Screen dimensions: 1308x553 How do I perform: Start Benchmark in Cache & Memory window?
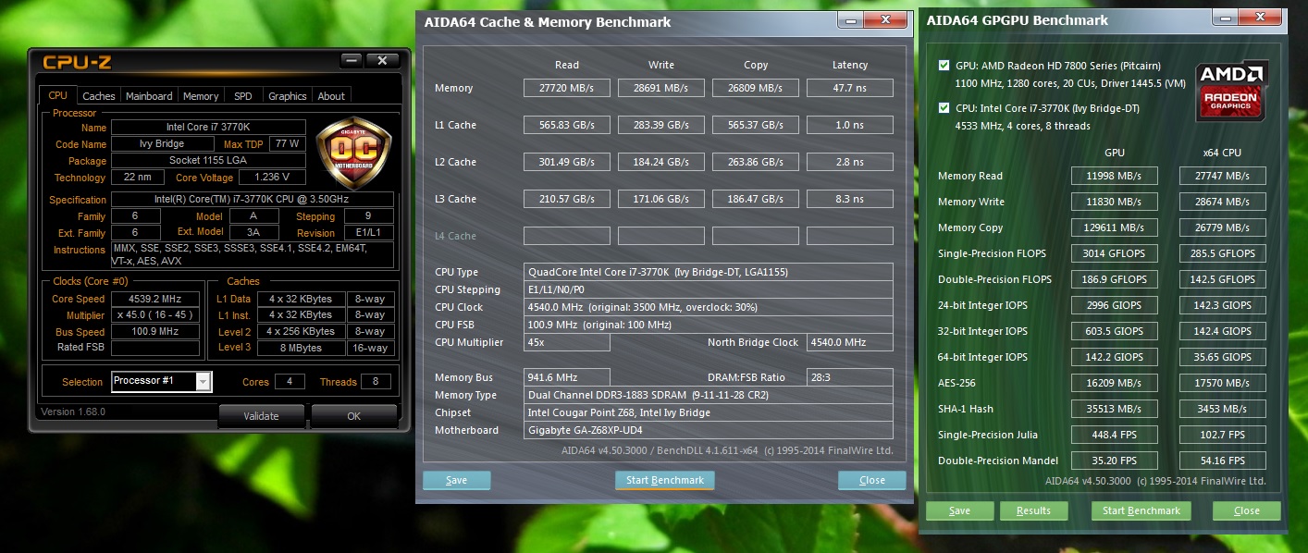pyautogui.click(x=664, y=480)
